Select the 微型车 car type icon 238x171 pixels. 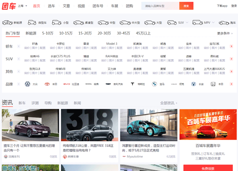32,23
